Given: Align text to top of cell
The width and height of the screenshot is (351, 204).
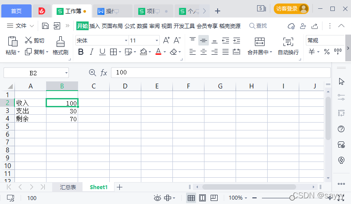Looking at the screenshot, I should pyautogui.click(x=192, y=40).
